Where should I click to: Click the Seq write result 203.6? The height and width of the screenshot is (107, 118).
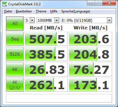(x=90, y=39)
